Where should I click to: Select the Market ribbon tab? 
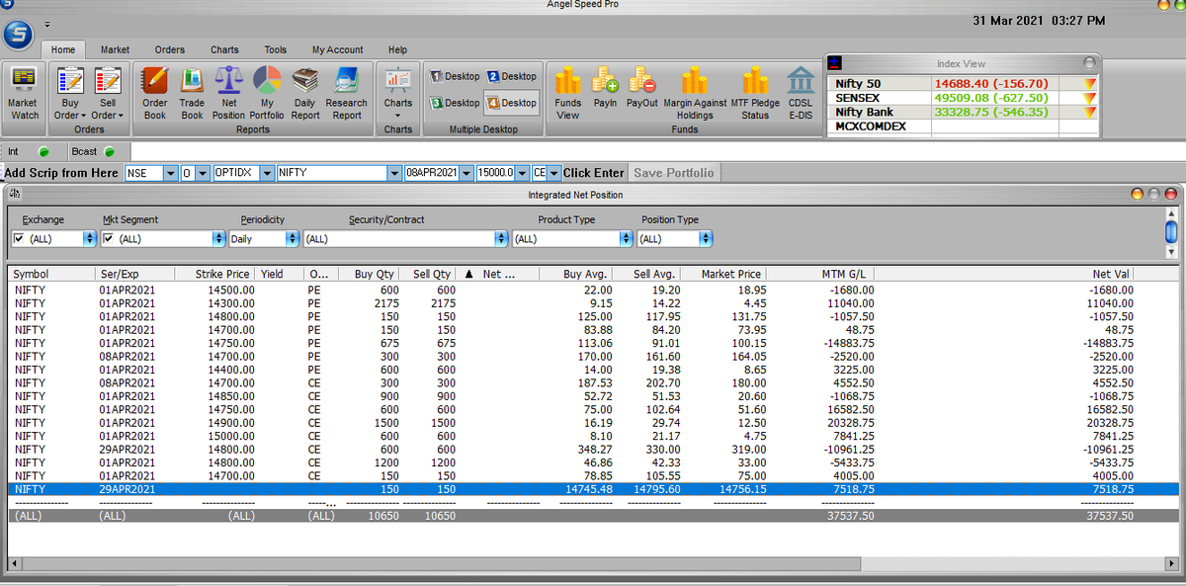(x=115, y=49)
